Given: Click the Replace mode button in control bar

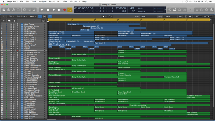Looking at the screenshot, I should 170,10.
